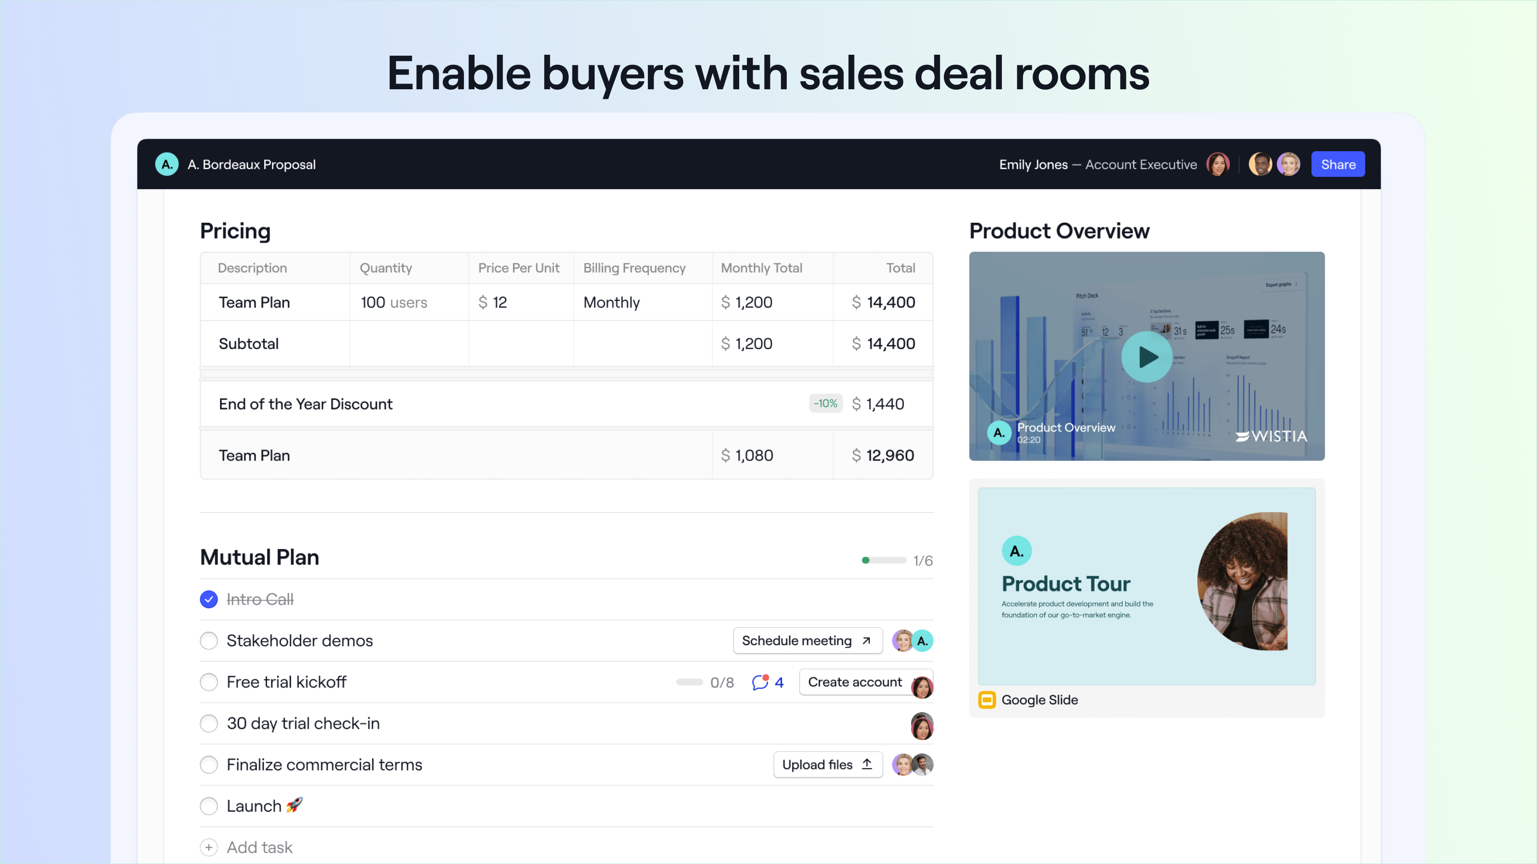Viewport: 1537px width, 864px height.
Task: Click the Google Slide icon
Action: 987,699
